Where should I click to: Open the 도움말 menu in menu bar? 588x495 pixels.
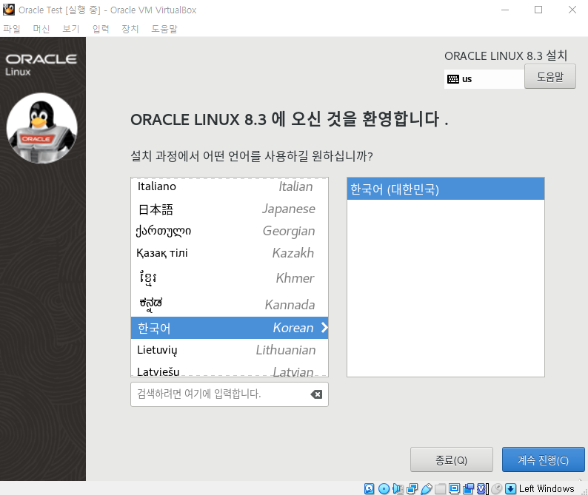click(164, 29)
